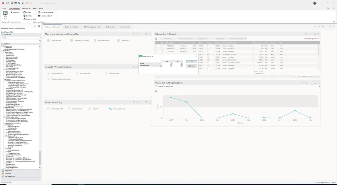This screenshot has height=185, width=337.
Task: Open the Bearbeiten ribbon tab
Action: [26, 8]
